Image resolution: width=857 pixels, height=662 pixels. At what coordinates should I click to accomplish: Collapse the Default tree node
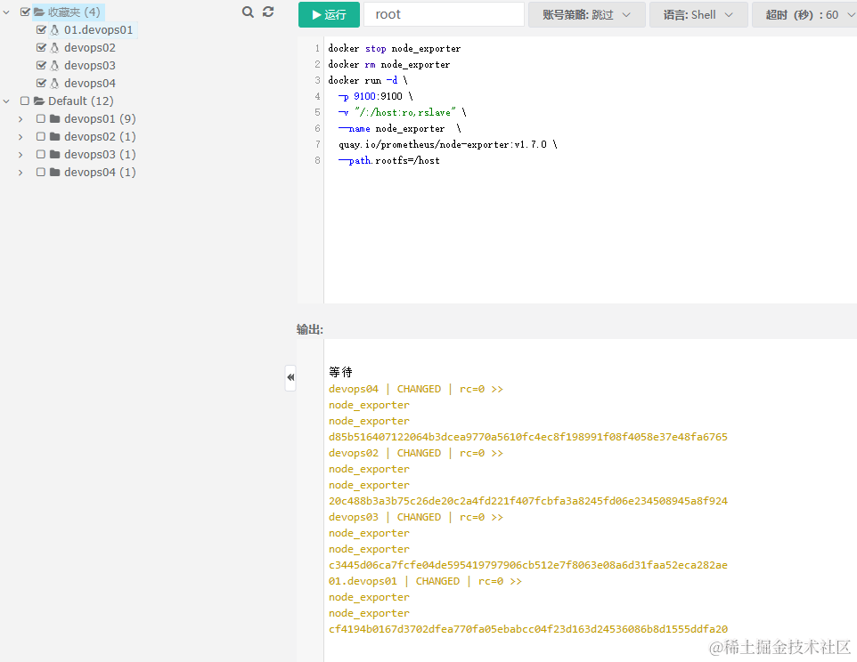(x=6, y=101)
